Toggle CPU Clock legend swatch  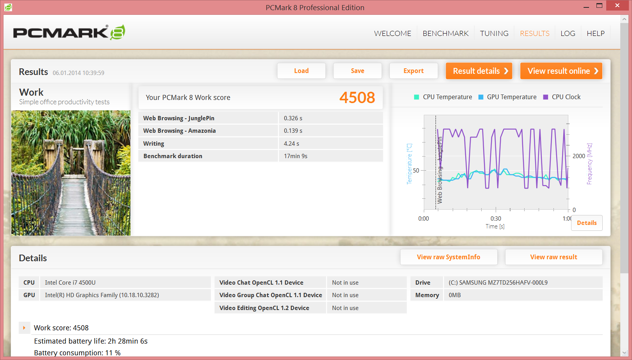point(546,97)
